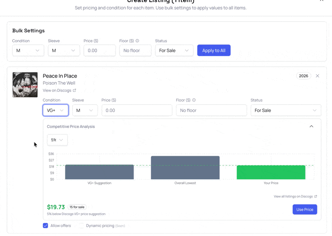The height and width of the screenshot is (236, 332).
Task: Click VG+ Suggestion bar in chart
Action: (99, 172)
